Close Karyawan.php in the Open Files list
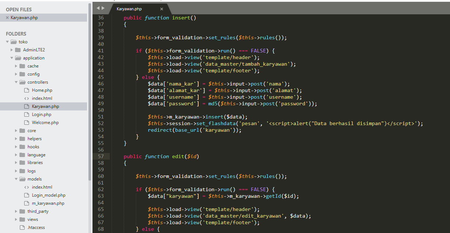450x233 pixels. [7, 18]
